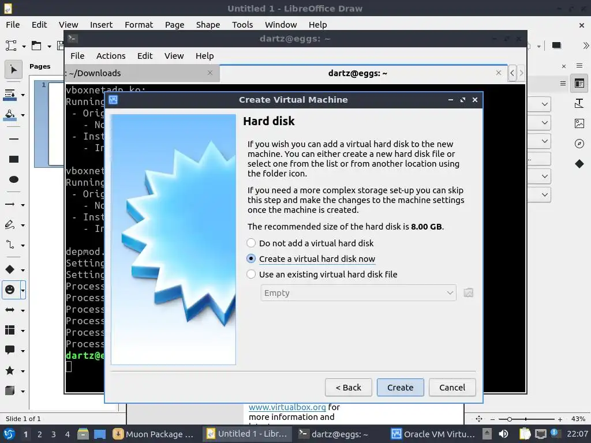Click the fit page icon in status bar

[478, 419]
